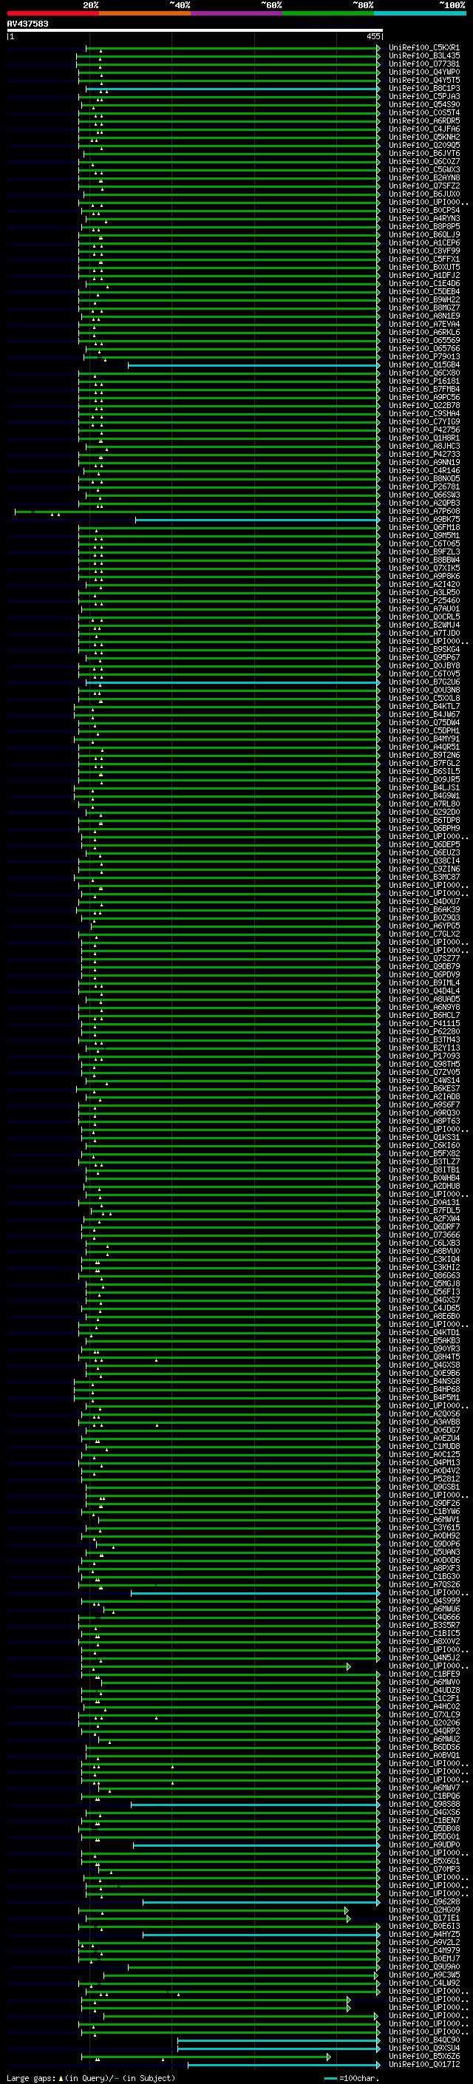The width and height of the screenshot is (473, 2084).
Task: Select the AV437583 query sequence title
Action: pos(27,24)
